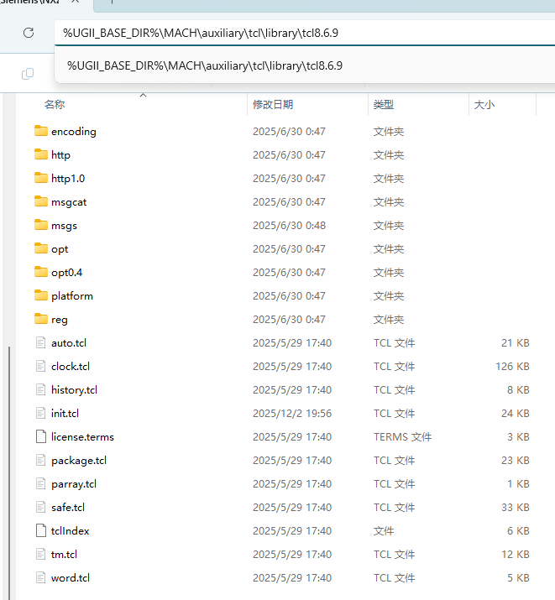The image size is (555, 600).
Task: Select the http folder icon
Action: tap(41, 154)
